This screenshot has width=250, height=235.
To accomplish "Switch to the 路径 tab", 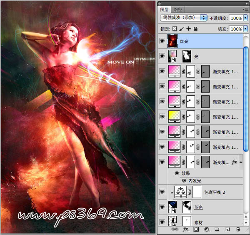I will (x=178, y=10).
